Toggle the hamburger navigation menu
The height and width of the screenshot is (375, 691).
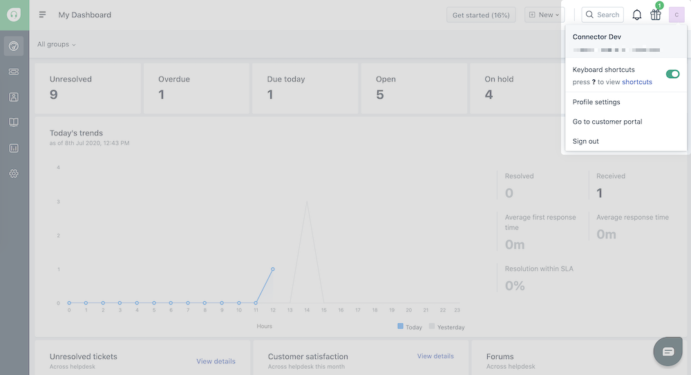point(43,15)
